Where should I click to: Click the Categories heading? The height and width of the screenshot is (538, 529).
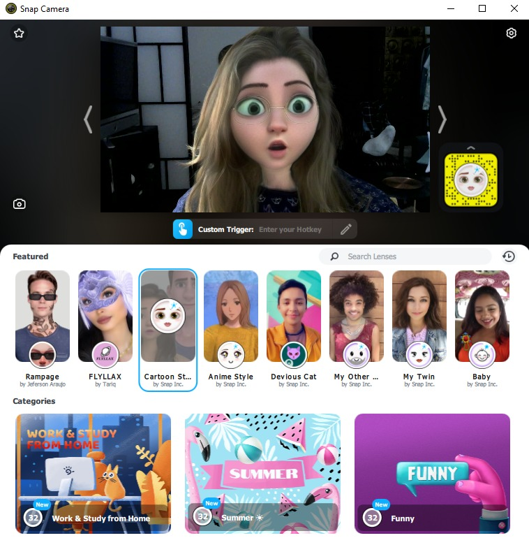point(34,401)
